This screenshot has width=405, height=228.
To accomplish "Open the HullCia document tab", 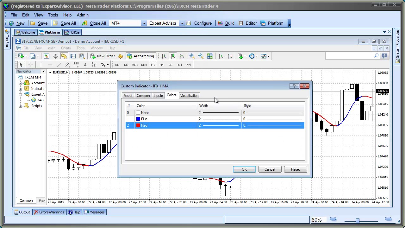I will (x=72, y=32).
